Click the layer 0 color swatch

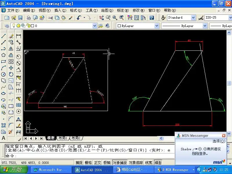(32, 26)
